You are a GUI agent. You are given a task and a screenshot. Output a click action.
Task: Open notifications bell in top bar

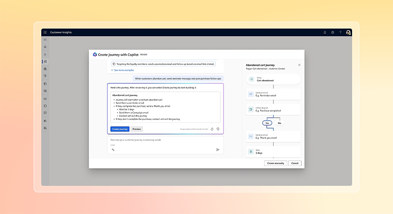325,32
